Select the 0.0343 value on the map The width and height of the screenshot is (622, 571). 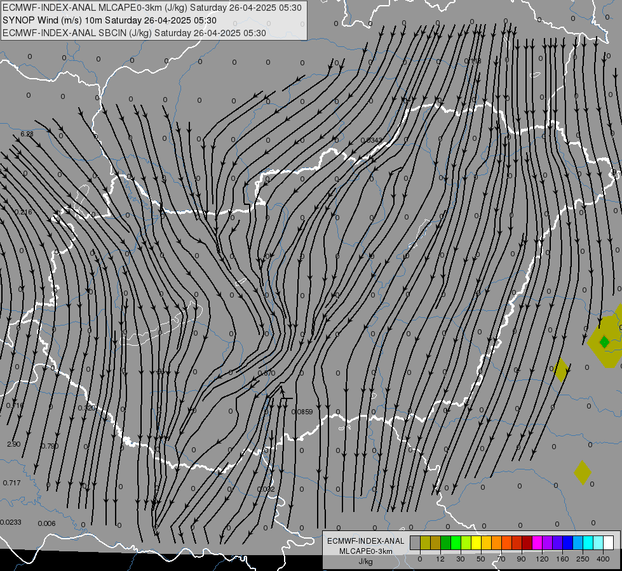click(371, 140)
